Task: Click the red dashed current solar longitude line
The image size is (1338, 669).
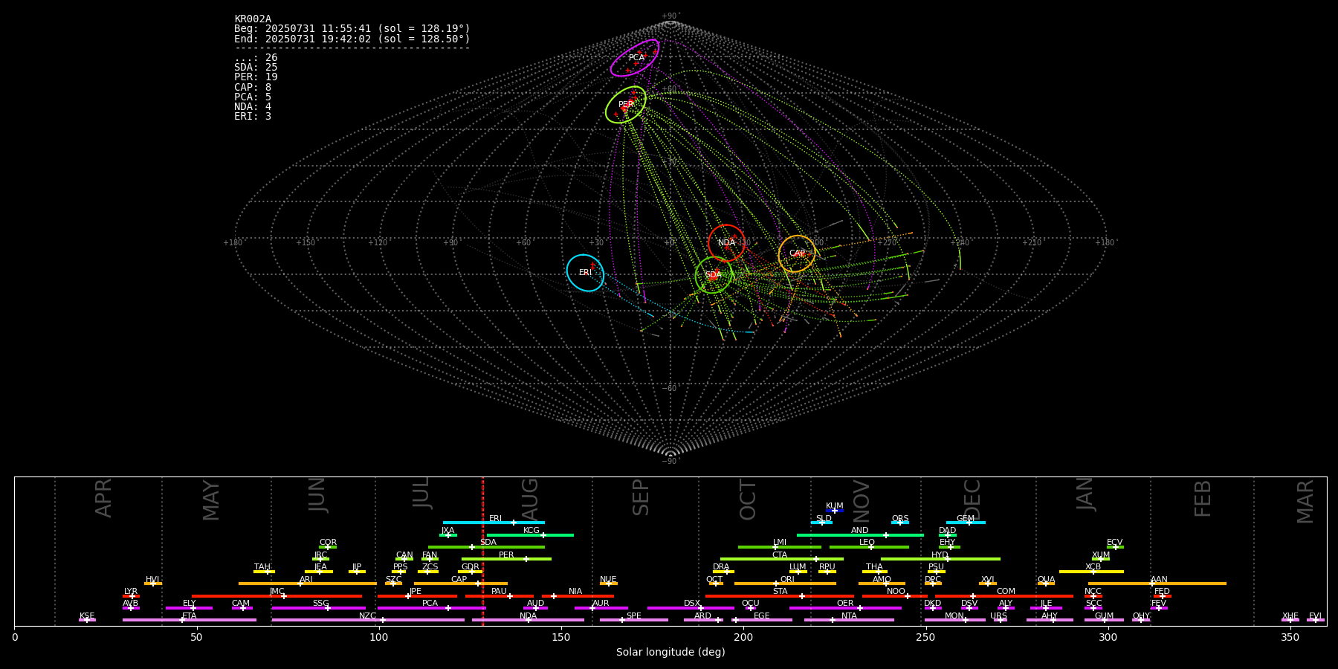Action: 482,551
